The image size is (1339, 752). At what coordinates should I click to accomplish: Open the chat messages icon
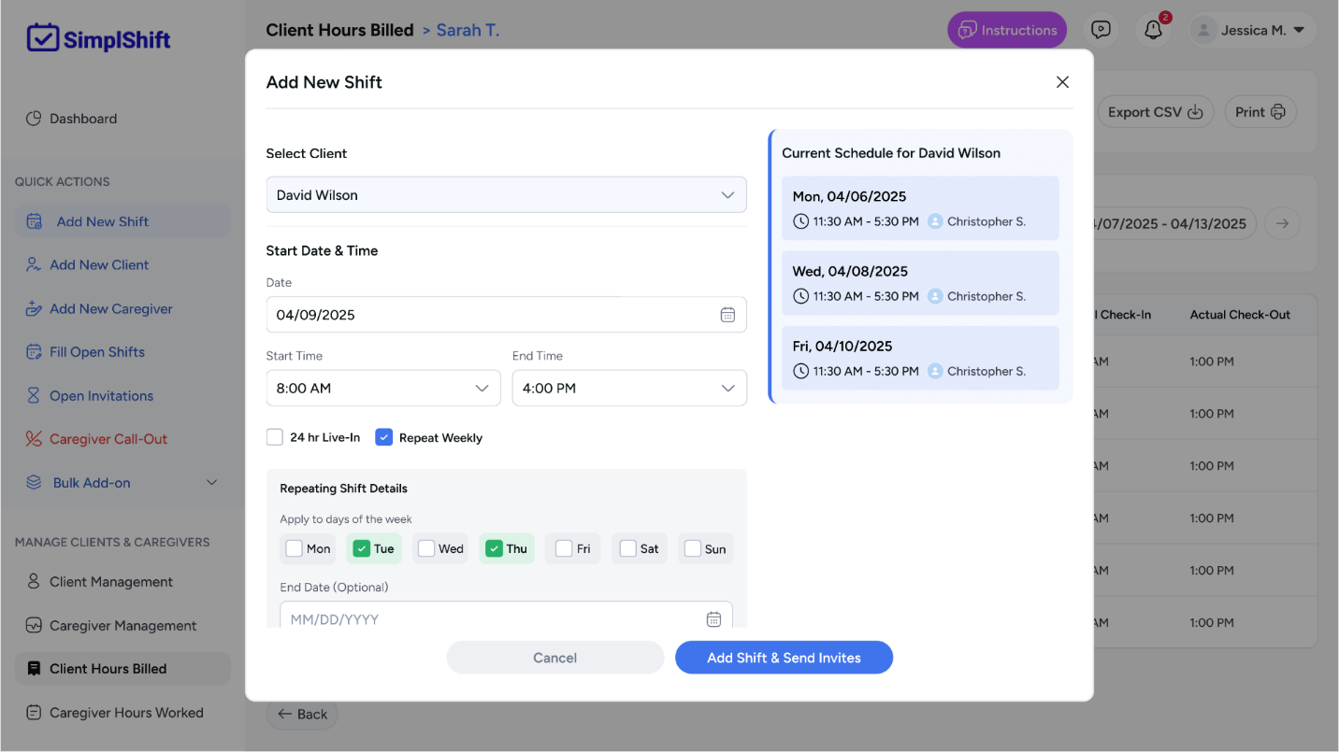1101,29
